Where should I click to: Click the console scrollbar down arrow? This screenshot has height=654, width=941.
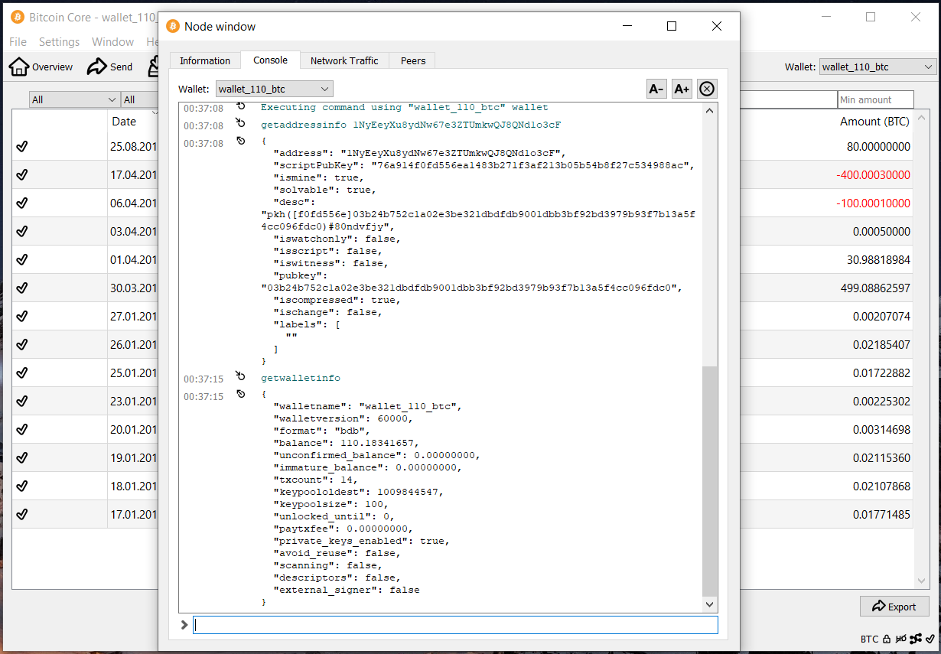[x=709, y=604]
